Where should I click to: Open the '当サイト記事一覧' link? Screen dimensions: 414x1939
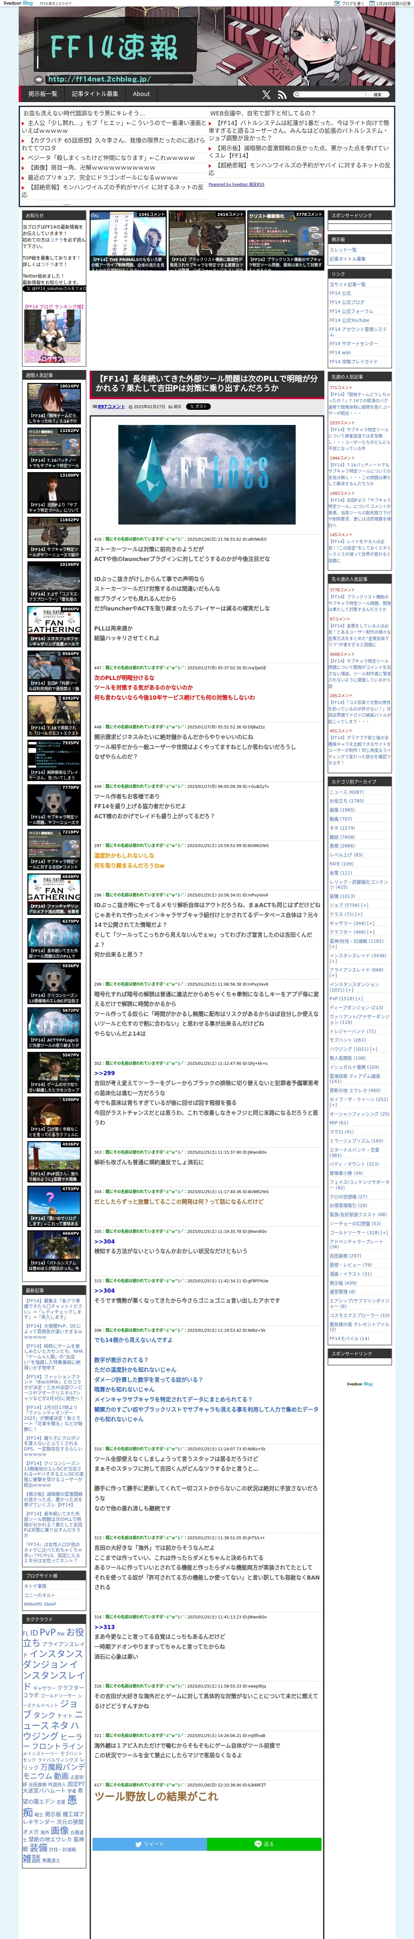(x=347, y=284)
